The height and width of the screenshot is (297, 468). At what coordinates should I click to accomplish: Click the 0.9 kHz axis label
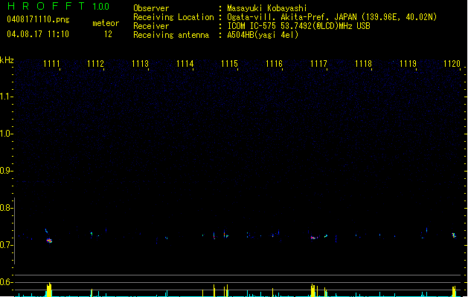pos(6,171)
